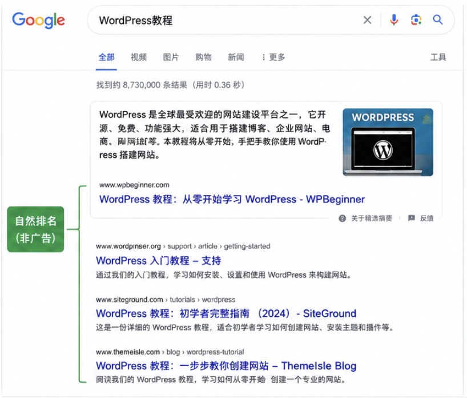Start voice search with the microphone icon

[394, 19]
